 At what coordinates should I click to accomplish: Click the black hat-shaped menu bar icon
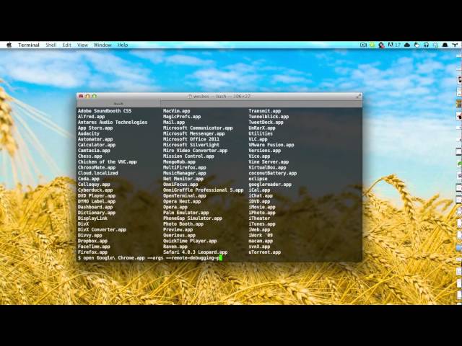tap(445, 45)
